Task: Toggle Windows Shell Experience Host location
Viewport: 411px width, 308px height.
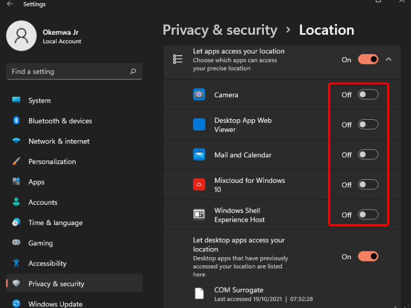Action: pyautogui.click(x=368, y=215)
